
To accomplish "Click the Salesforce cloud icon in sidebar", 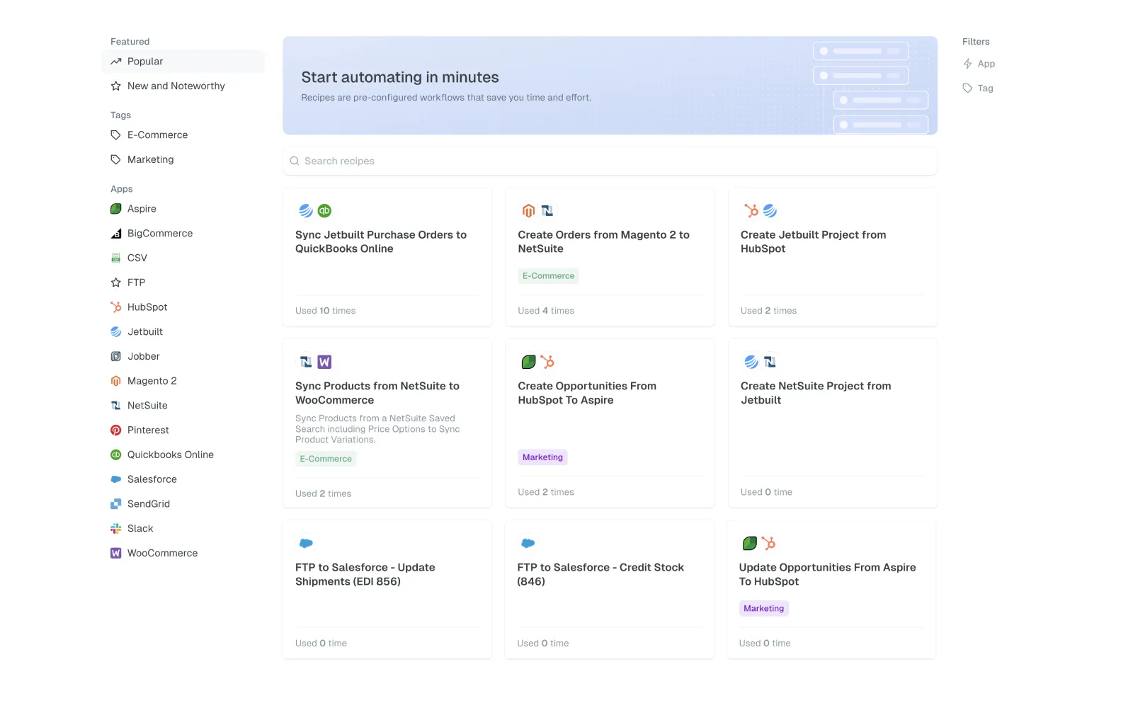I will pos(115,479).
